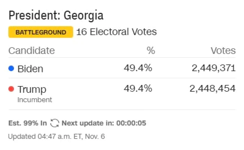Click Biden's vote count 2,449,371
This screenshot has width=244, height=150.
214,68
